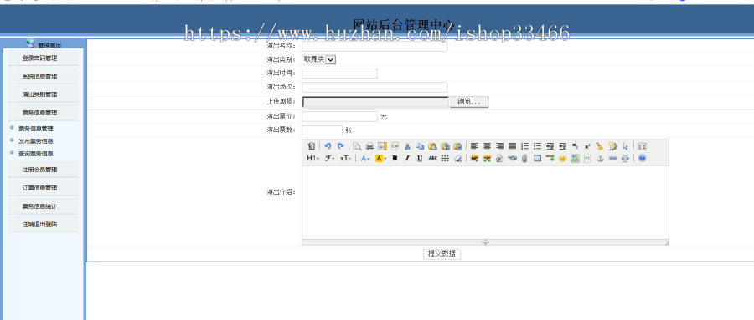
Task: Apply subscript formatting
Action: 575,146
